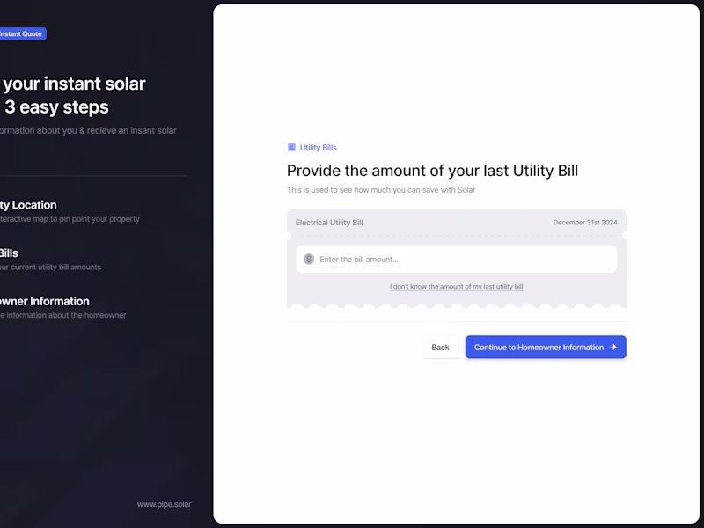Select the Utility Bills step in sidebar
Image resolution: width=704 pixels, height=528 pixels.
click(x=9, y=253)
